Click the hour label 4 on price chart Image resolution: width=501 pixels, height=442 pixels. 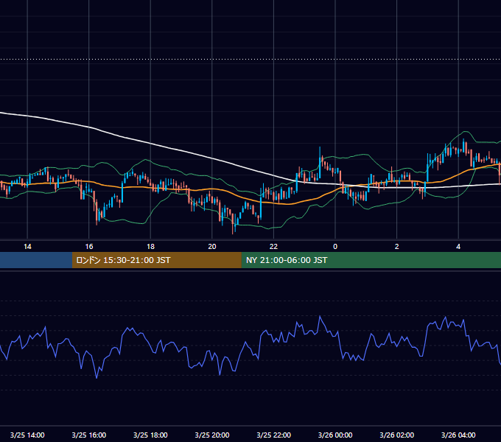click(x=458, y=247)
